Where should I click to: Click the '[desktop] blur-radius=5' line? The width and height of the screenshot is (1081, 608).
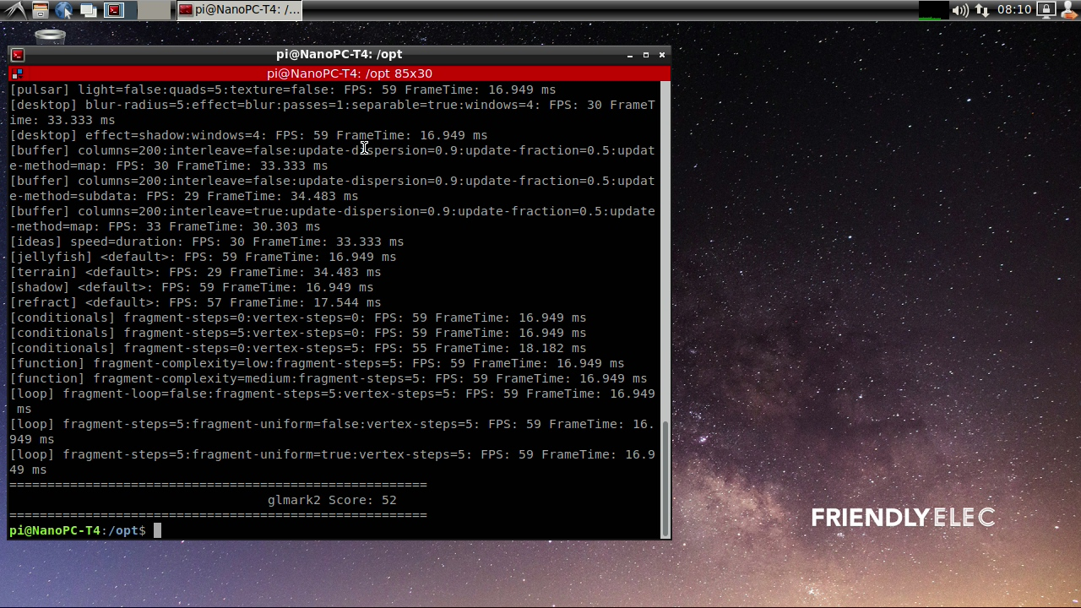[332, 112]
